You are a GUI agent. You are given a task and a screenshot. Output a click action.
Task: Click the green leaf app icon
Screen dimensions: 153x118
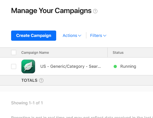coord(28,66)
